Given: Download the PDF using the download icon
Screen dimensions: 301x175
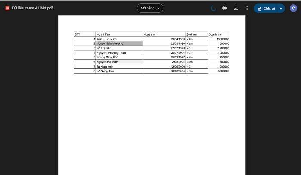Looking at the screenshot, I should [236, 8].
